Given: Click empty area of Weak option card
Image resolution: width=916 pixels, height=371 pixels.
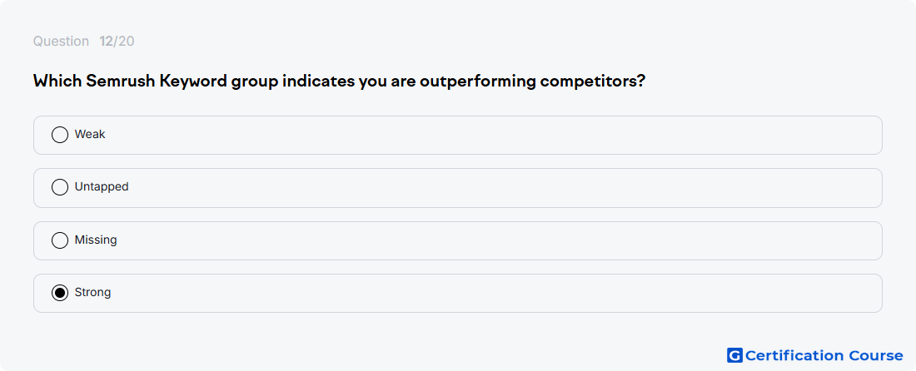Looking at the screenshot, I should tap(467, 135).
